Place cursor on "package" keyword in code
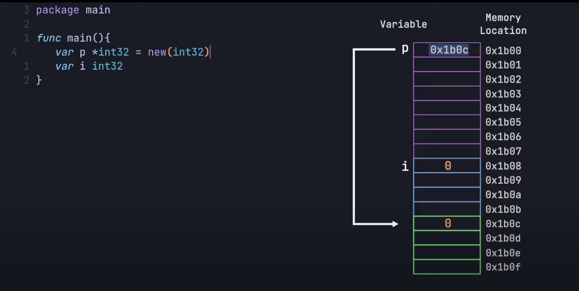Screen dimensions: 579x291 [x=57, y=10]
